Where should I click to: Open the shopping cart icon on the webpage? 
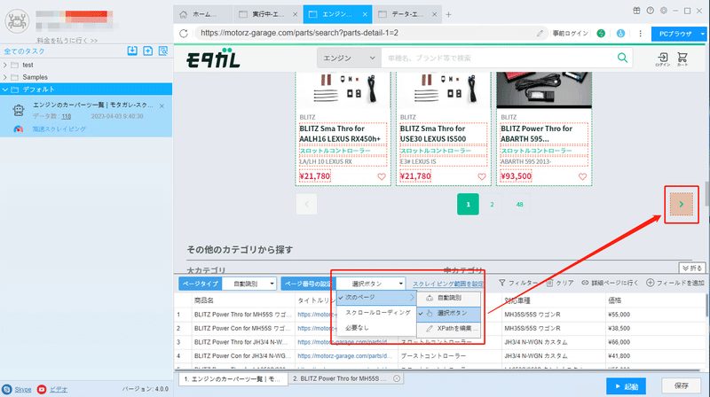coord(682,58)
